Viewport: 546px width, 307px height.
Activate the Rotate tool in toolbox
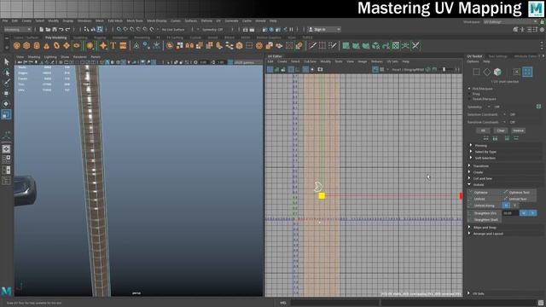click(x=6, y=104)
